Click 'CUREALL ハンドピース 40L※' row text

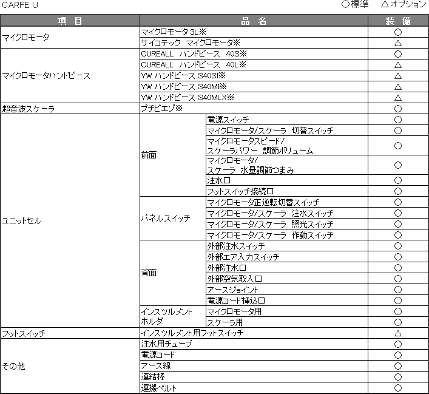tap(194, 65)
